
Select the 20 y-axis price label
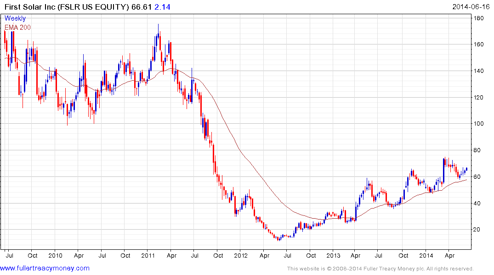click(477, 230)
